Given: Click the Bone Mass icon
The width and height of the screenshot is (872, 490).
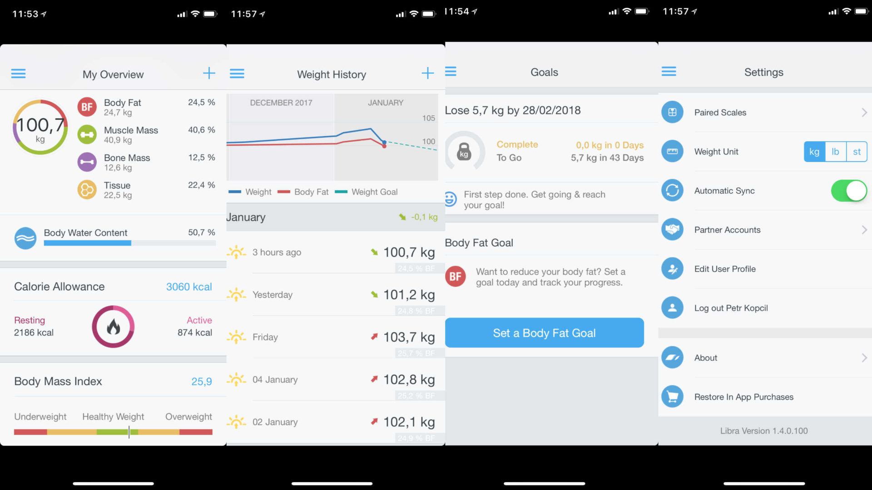Looking at the screenshot, I should pyautogui.click(x=87, y=162).
